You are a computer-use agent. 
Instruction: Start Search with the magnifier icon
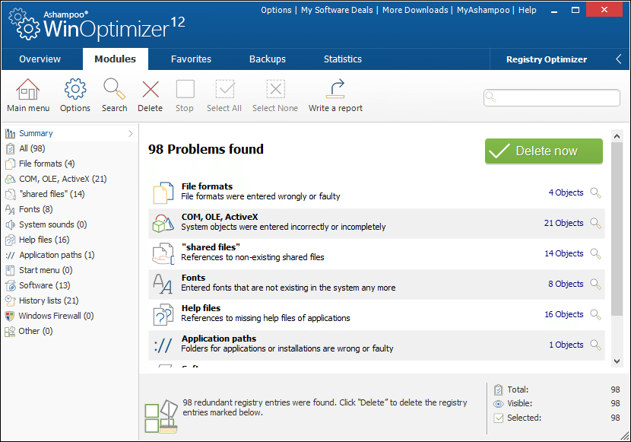click(x=114, y=89)
